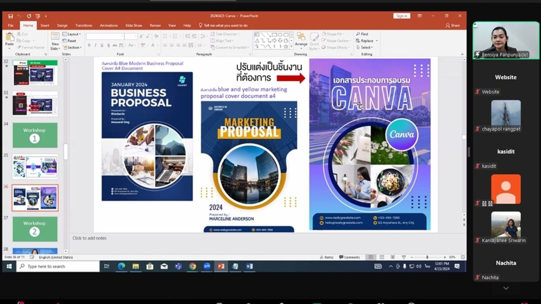Insert a New Slide
The height and width of the screenshot is (304, 541).
tap(55, 41)
